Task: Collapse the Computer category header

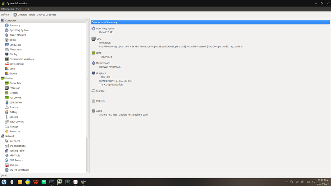Action: (x=43, y=20)
